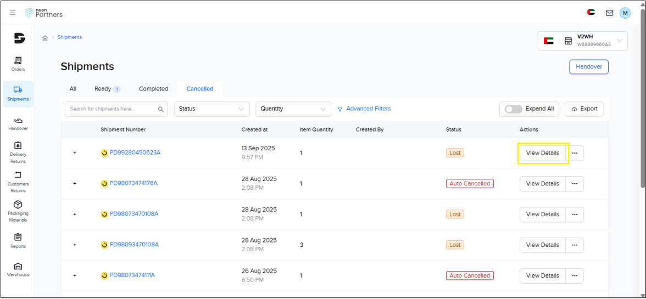Viewport: 646px width, 299px height.
Task: Click the home breadcrumb icon
Action: (45, 38)
